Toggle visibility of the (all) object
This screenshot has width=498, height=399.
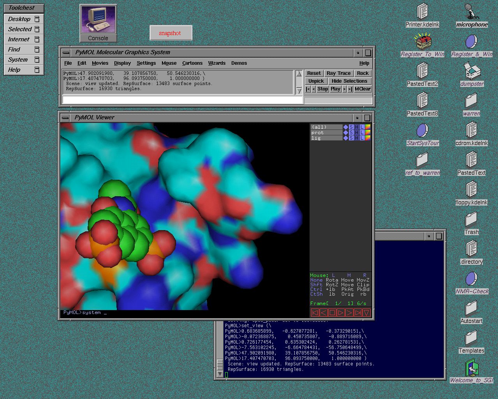tap(326, 127)
